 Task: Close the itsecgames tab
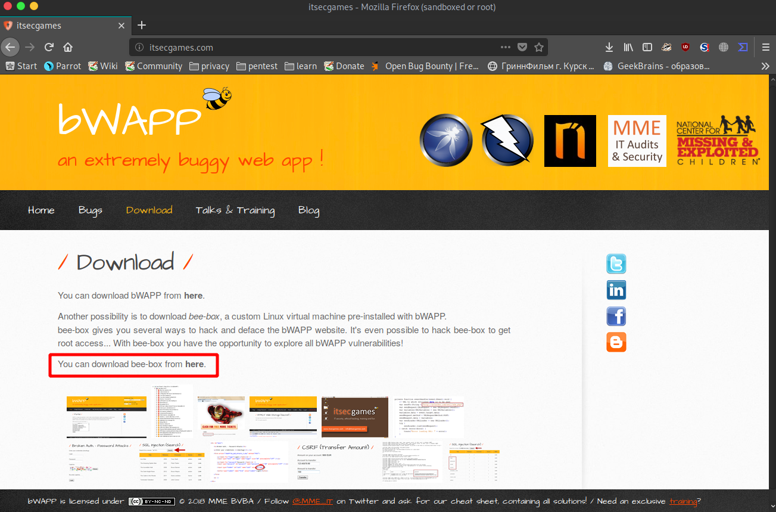click(121, 26)
